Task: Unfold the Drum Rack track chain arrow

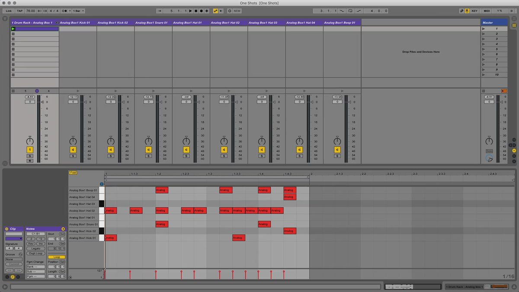Action: pos(57,22)
